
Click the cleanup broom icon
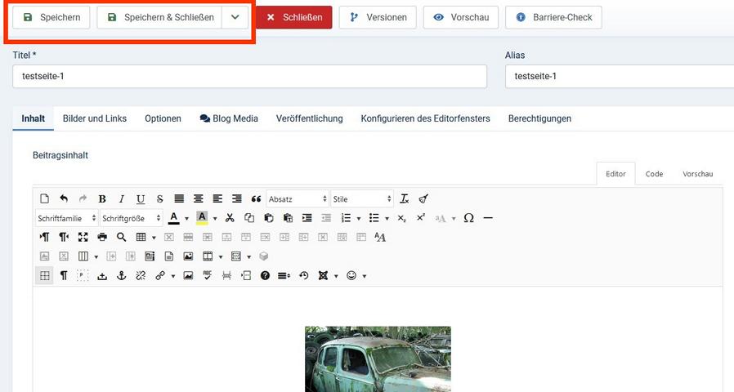click(x=423, y=198)
